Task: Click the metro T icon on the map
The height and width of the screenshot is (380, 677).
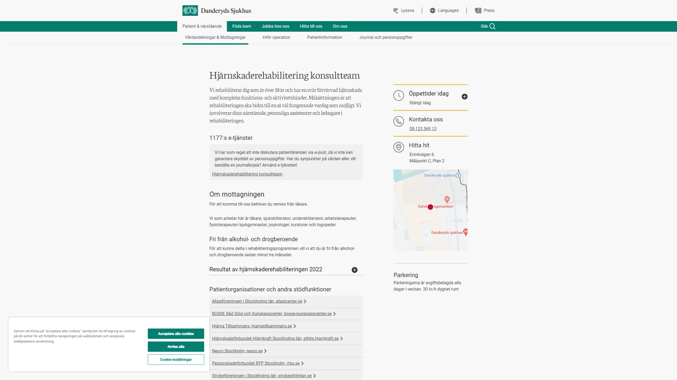Action: point(458,175)
